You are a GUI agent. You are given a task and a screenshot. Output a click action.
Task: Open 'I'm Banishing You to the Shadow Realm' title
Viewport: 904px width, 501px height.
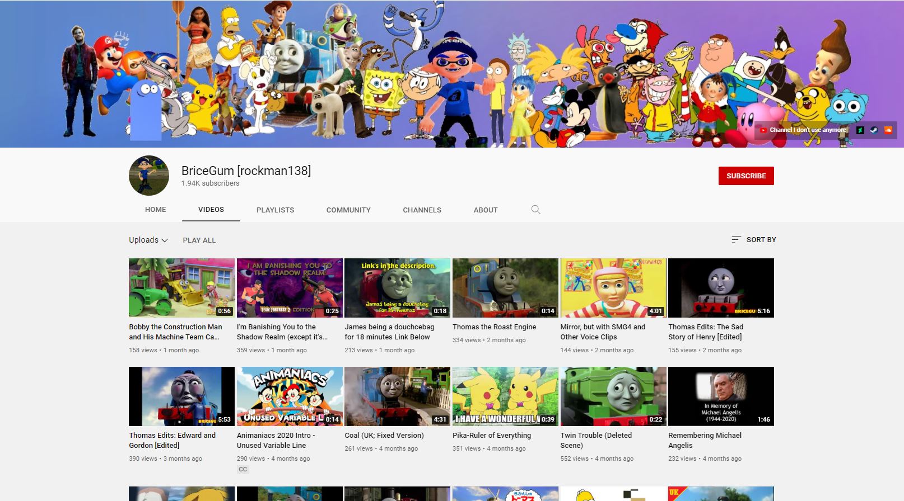click(x=282, y=332)
